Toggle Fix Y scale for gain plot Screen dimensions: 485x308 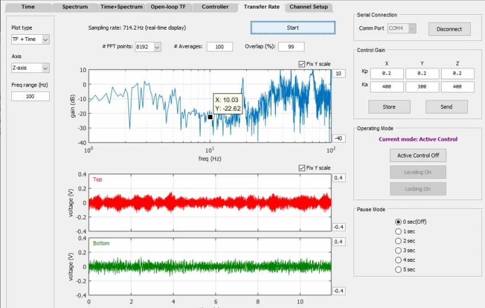point(302,64)
